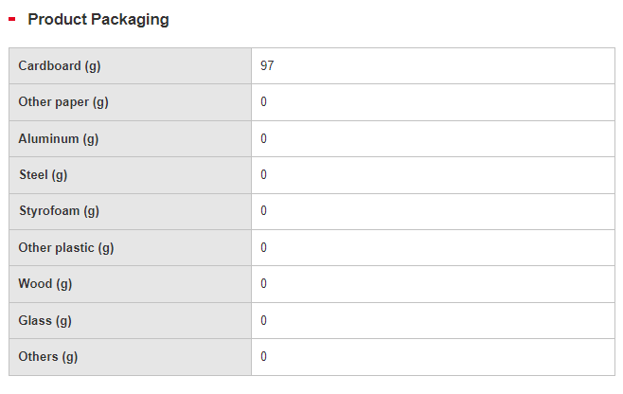Select the Styrofoam (g) row label
The height and width of the screenshot is (394, 623).
click(x=59, y=211)
